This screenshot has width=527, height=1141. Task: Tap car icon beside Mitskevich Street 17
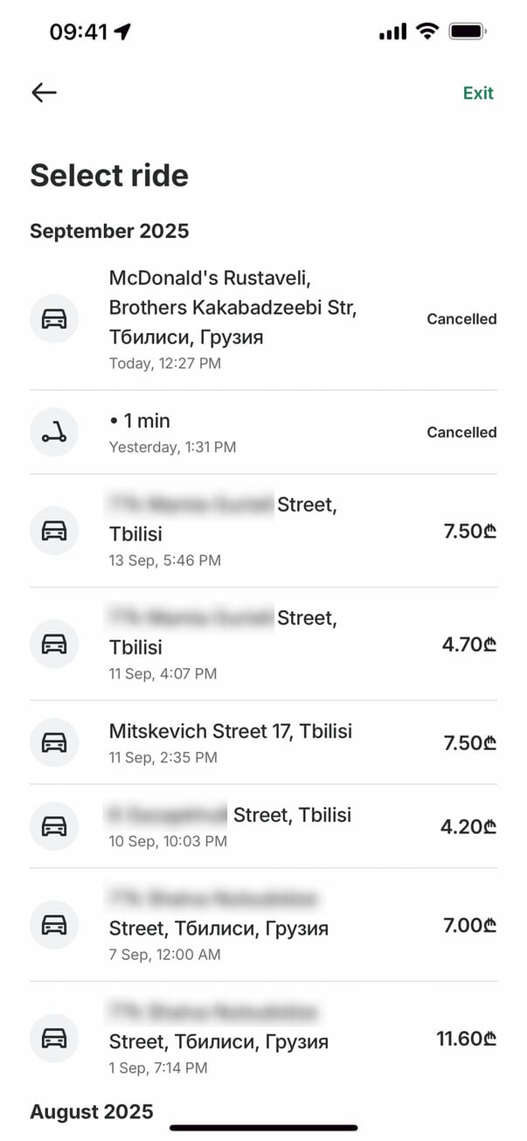pos(54,742)
